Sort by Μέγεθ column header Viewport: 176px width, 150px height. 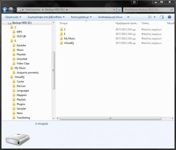click(x=171, y=23)
